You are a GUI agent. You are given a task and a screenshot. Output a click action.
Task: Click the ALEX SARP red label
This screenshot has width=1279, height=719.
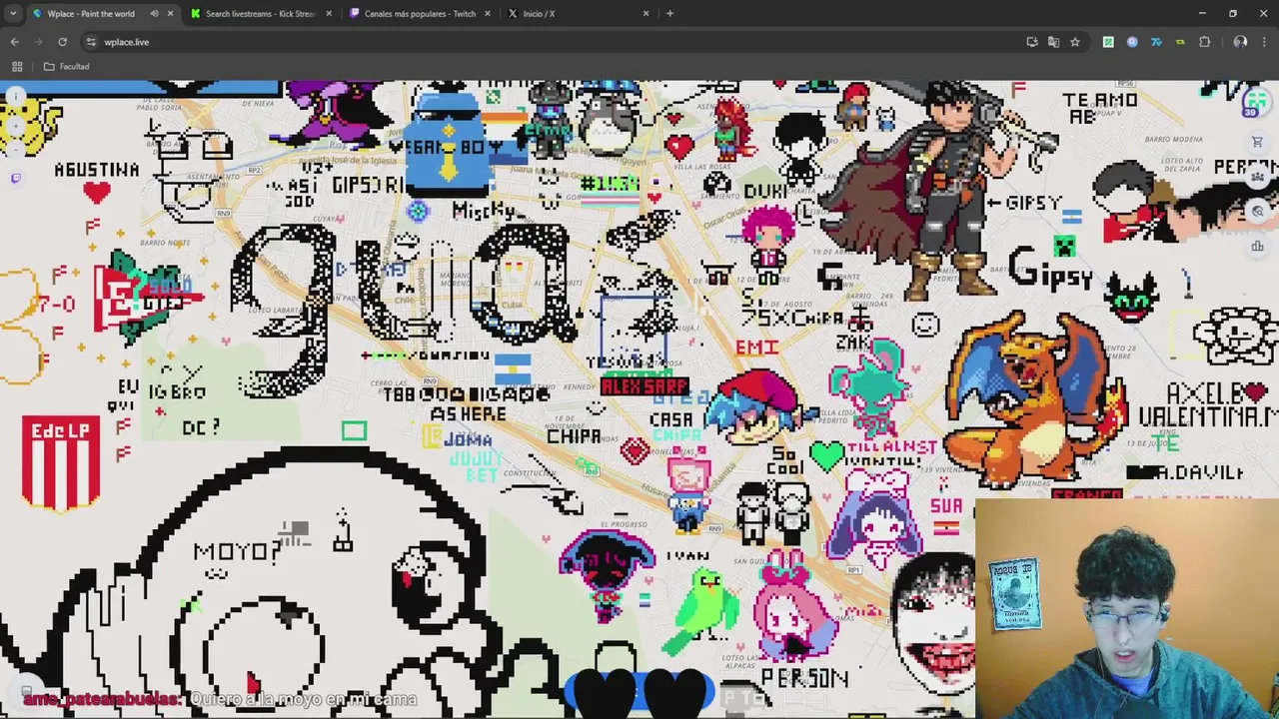644,386
